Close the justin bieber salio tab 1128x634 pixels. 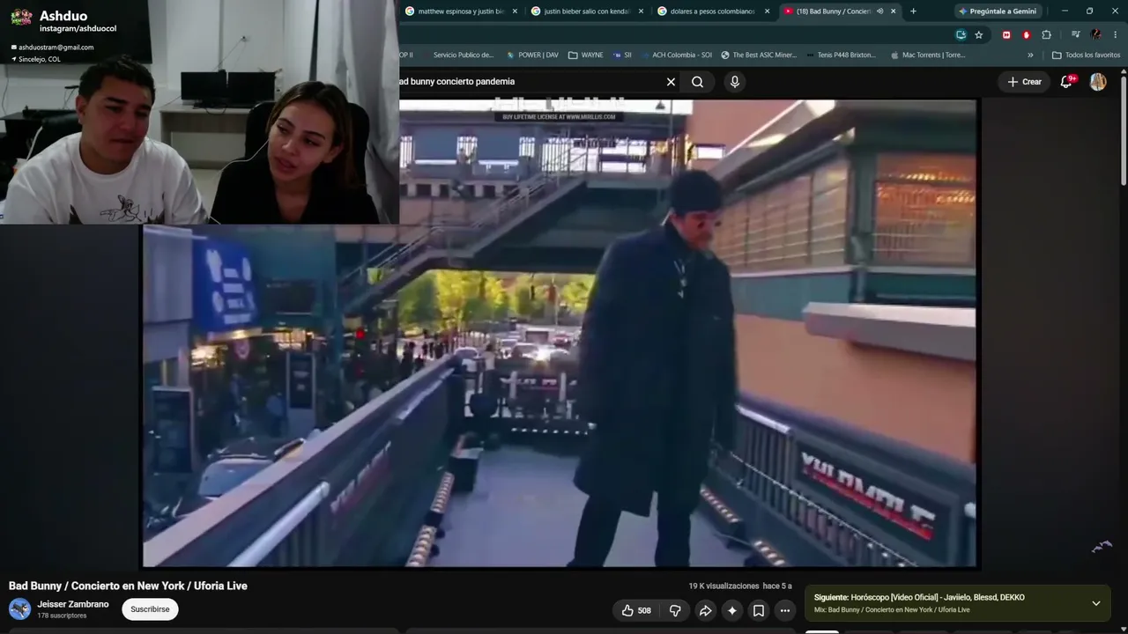click(641, 11)
